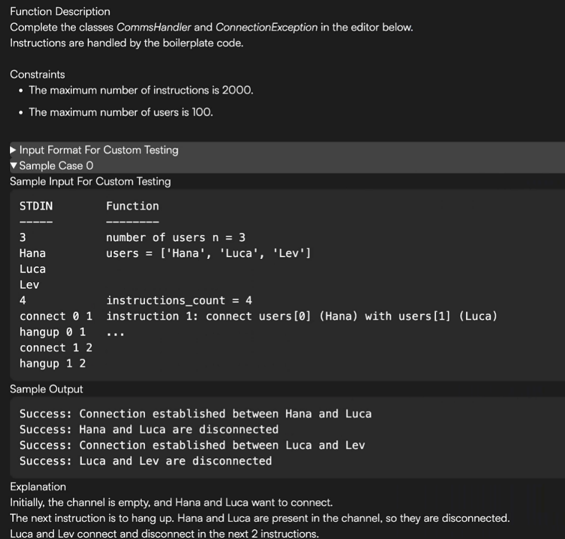Click the Sample Output label
Viewport: 565px width, 539px height.
pos(47,389)
